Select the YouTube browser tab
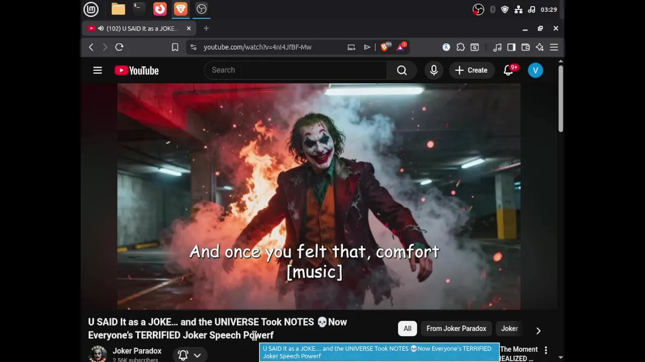The width and height of the screenshot is (645, 362). (x=140, y=29)
